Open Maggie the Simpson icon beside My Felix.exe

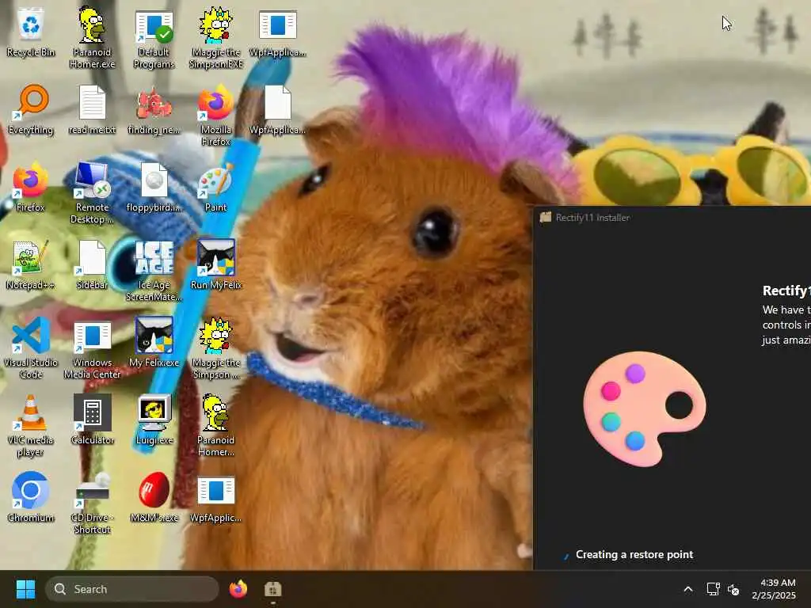[x=215, y=348]
